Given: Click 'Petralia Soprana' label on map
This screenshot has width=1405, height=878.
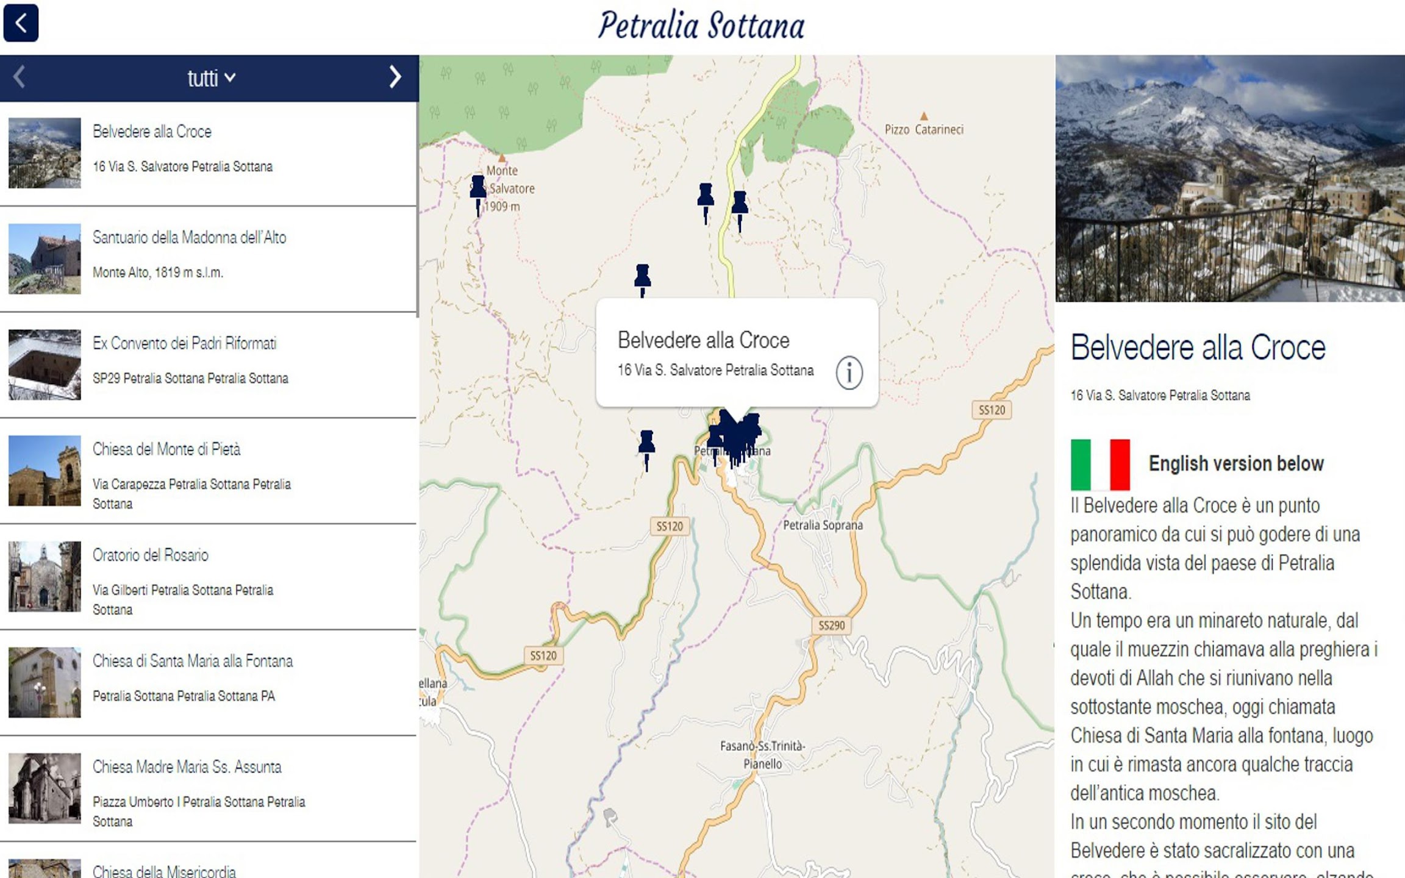Looking at the screenshot, I should tap(823, 525).
